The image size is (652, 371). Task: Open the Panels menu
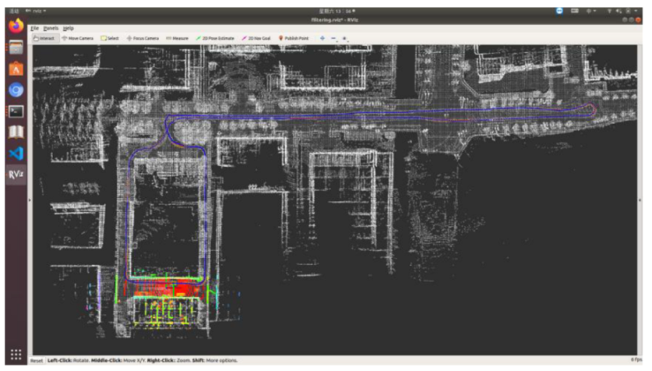click(50, 28)
